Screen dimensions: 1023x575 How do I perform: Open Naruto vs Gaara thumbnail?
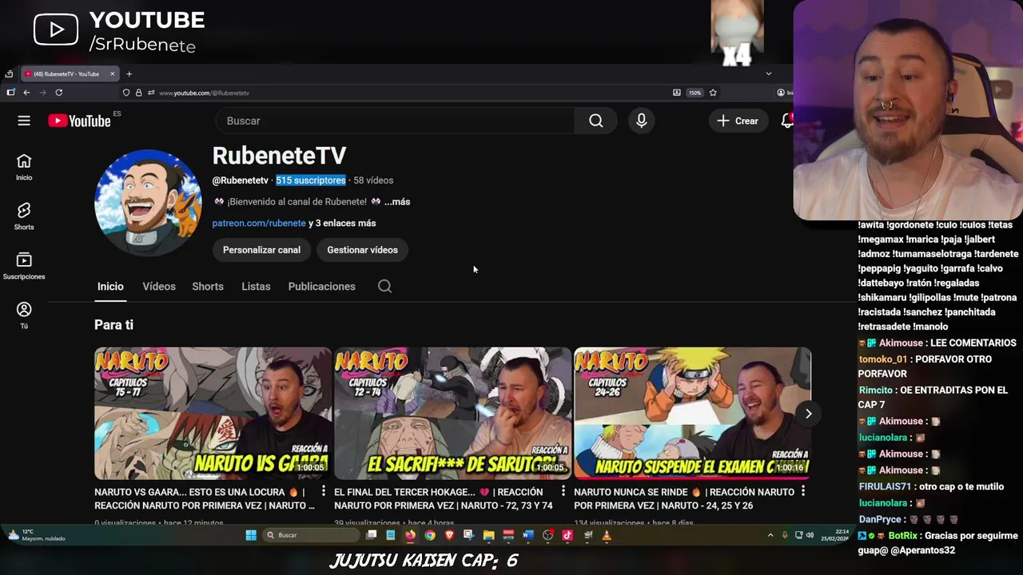213,413
